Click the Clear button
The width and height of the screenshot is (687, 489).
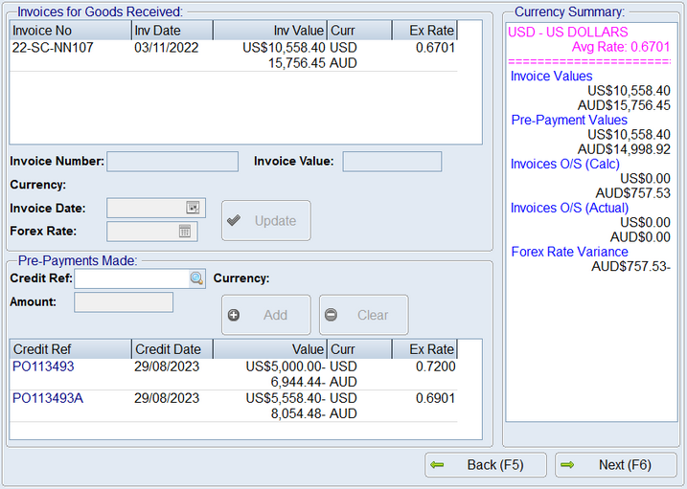pyautogui.click(x=363, y=315)
